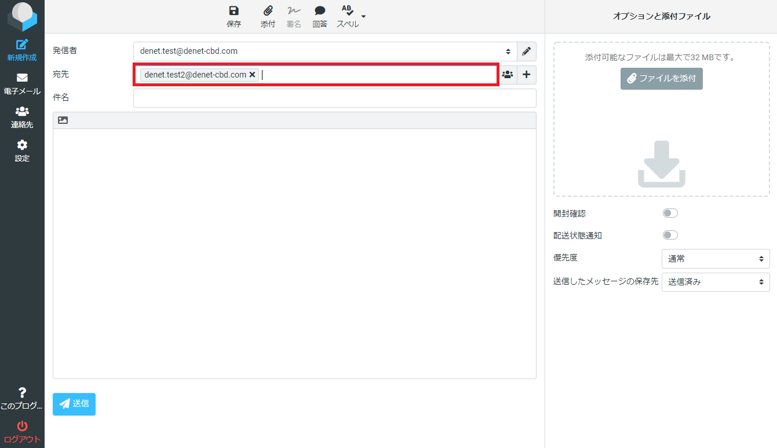The width and height of the screenshot is (777, 448).
Task: Open the 発信者 sender address dropdown
Action: pos(324,51)
